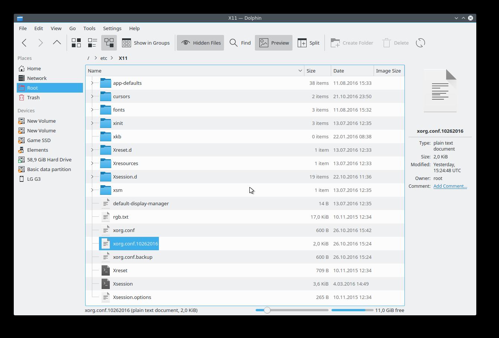Click the etc breadcrumb path segment
499x338 pixels.
pyautogui.click(x=104, y=58)
